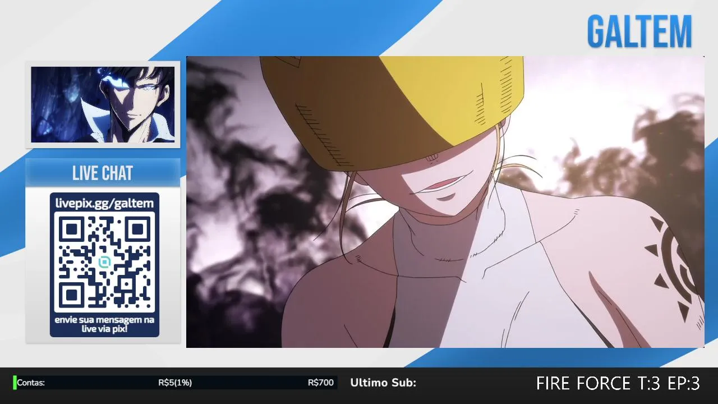Click the 'R$5(1%)' progress value
This screenshot has width=718, height=404.
tap(175, 383)
